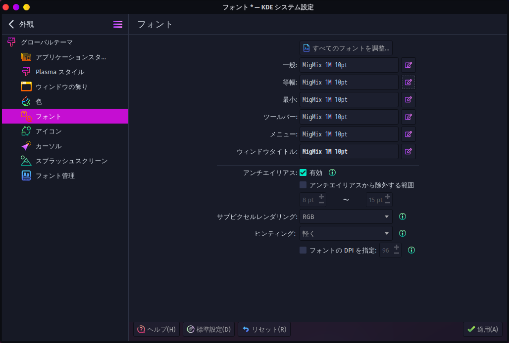509x343 pixels.
Task: Open the ヒンティング 軽く dropdown
Action: (x=346, y=233)
